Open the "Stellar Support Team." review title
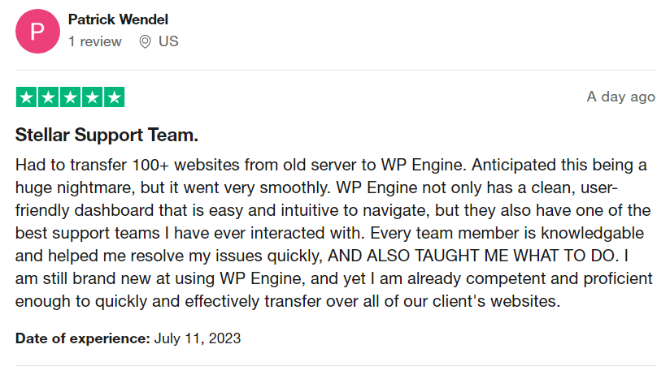 107,135
